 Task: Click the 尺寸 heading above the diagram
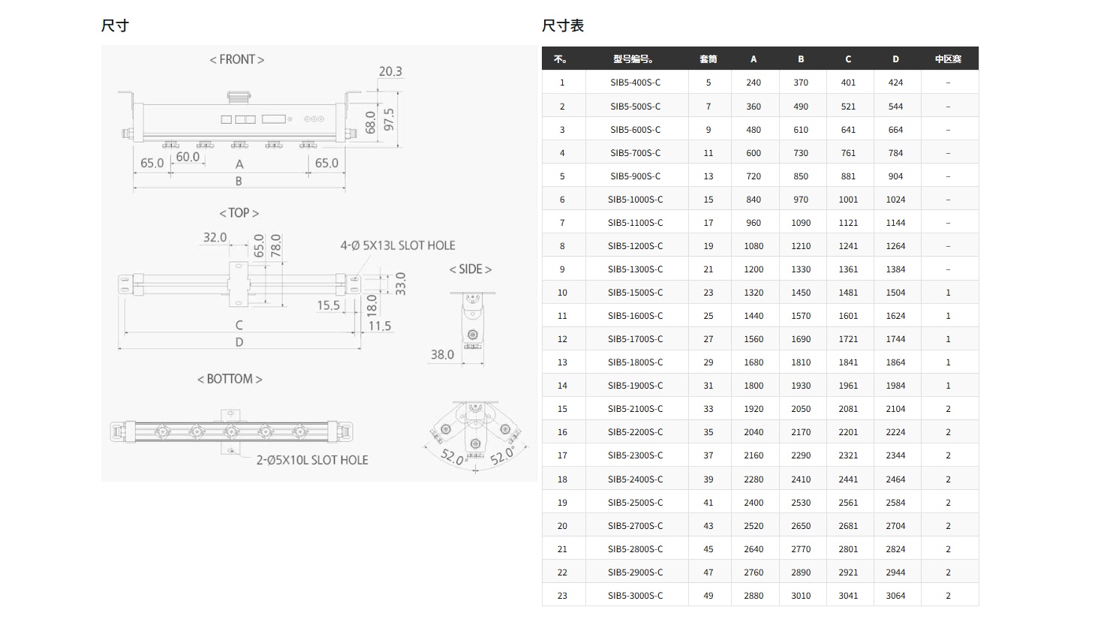pos(115,26)
